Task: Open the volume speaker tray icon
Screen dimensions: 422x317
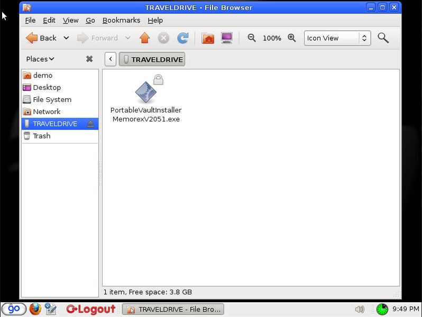Action: (360, 309)
